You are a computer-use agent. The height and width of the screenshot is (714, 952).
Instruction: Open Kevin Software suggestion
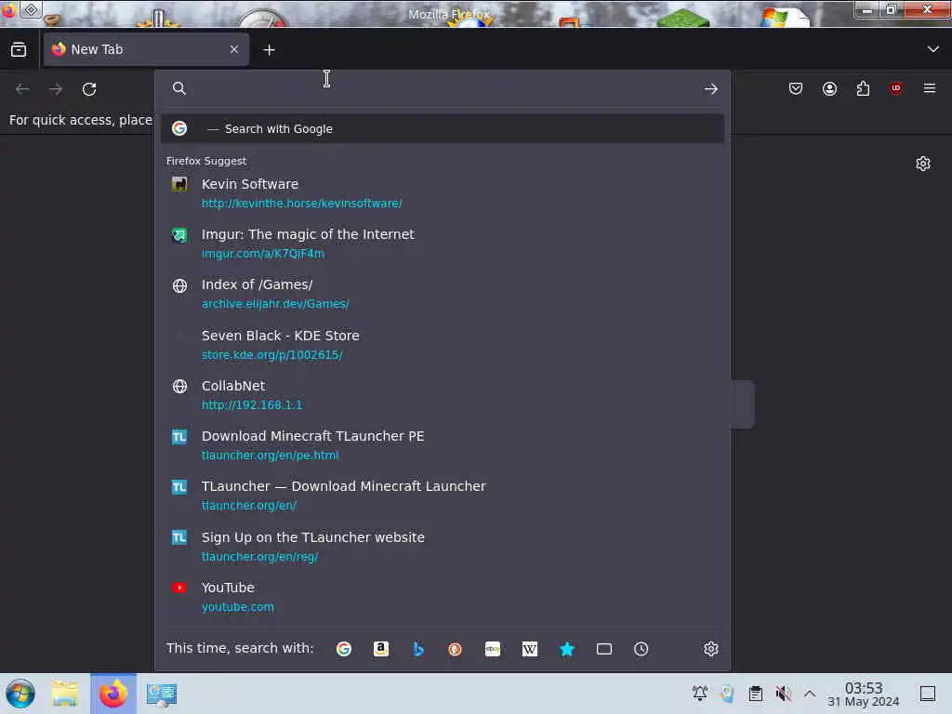coord(442,193)
